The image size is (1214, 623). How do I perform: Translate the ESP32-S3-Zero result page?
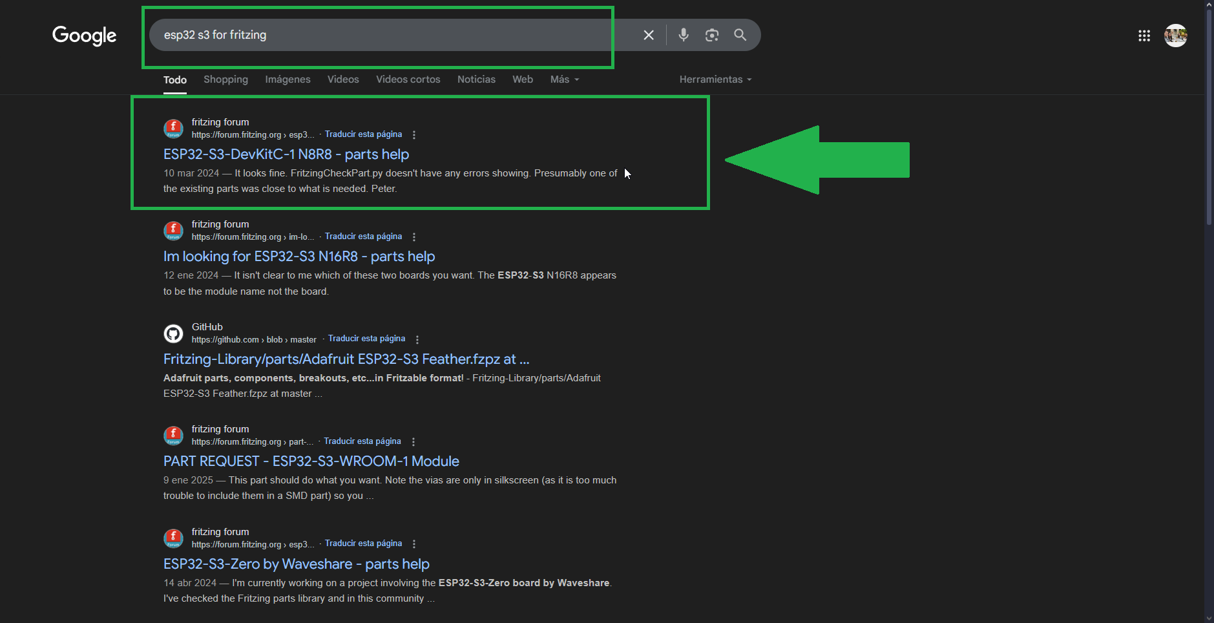(363, 544)
